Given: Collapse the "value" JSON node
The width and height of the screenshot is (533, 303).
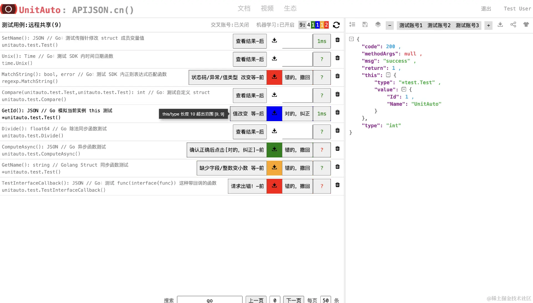Looking at the screenshot, I should click(404, 89).
